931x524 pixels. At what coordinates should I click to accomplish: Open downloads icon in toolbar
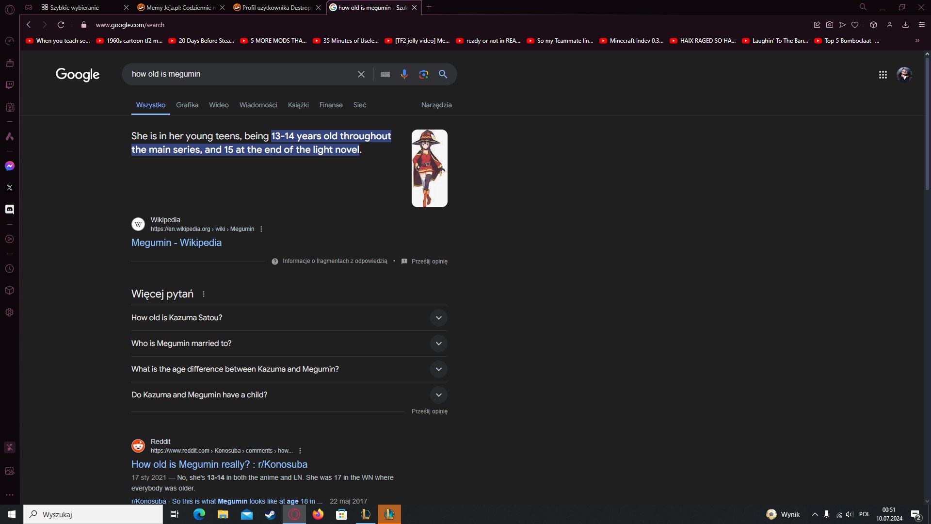tap(905, 25)
